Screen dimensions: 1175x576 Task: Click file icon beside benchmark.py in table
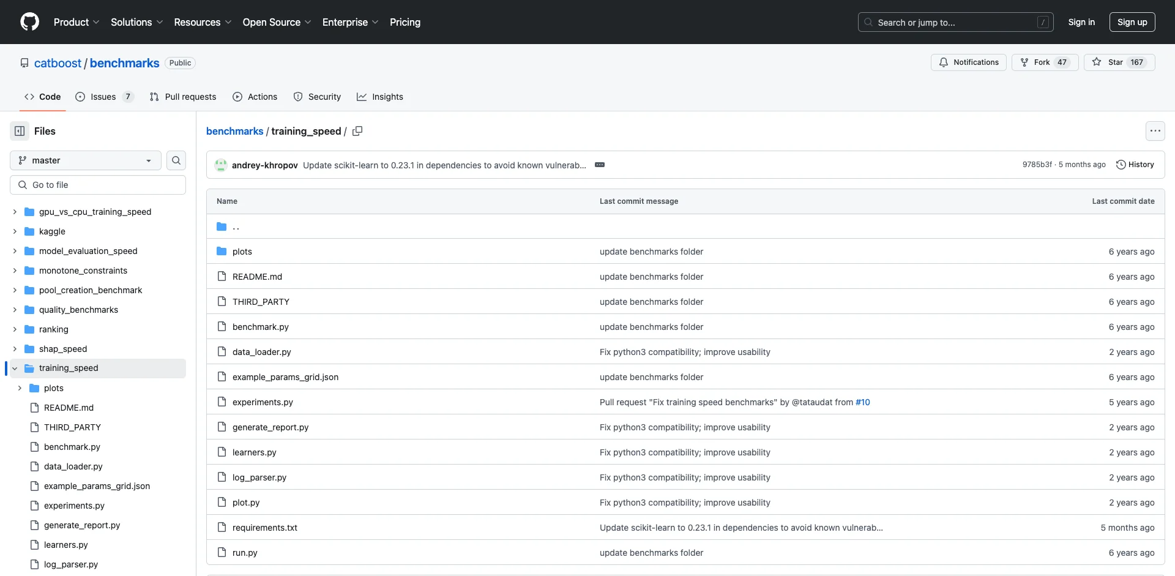(x=222, y=327)
